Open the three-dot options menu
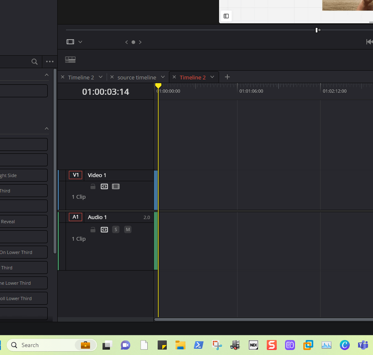 [50, 62]
